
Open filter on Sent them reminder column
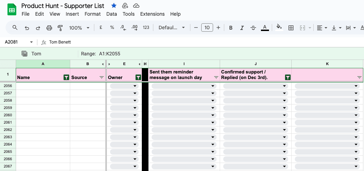216,78
